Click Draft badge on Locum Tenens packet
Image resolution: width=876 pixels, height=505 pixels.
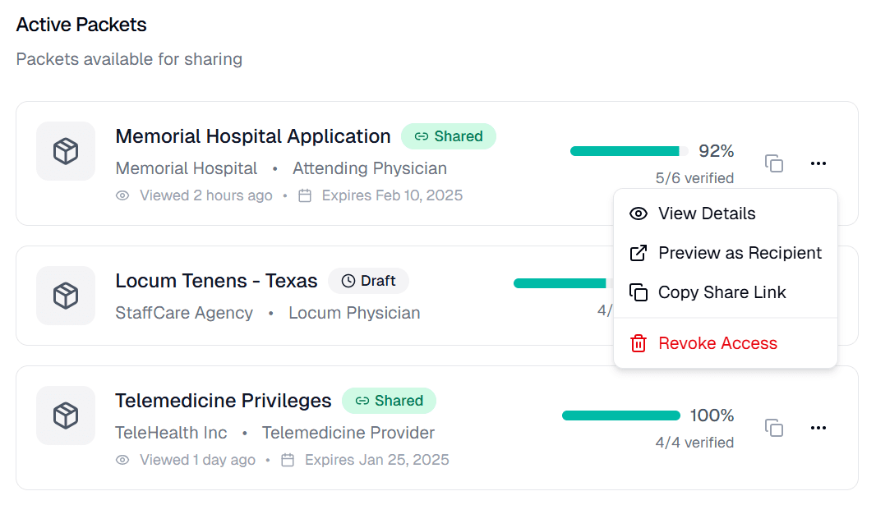(368, 281)
